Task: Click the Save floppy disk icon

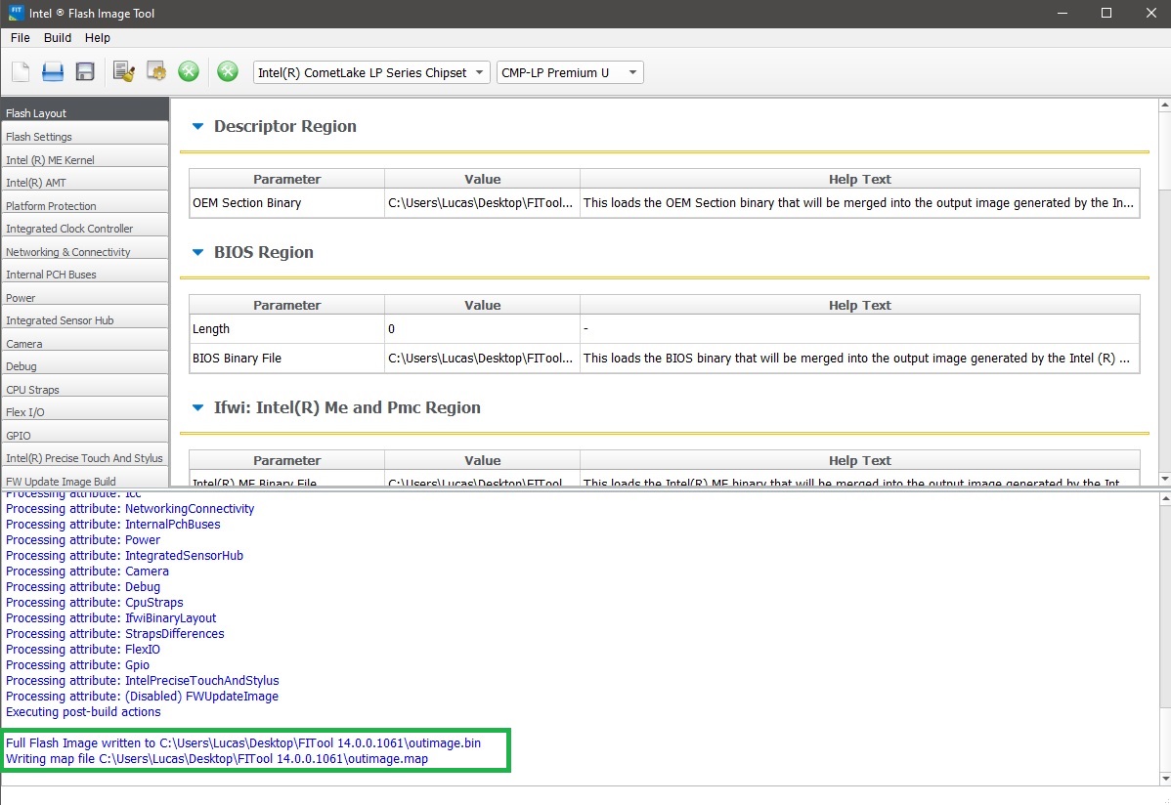Action: click(x=85, y=72)
